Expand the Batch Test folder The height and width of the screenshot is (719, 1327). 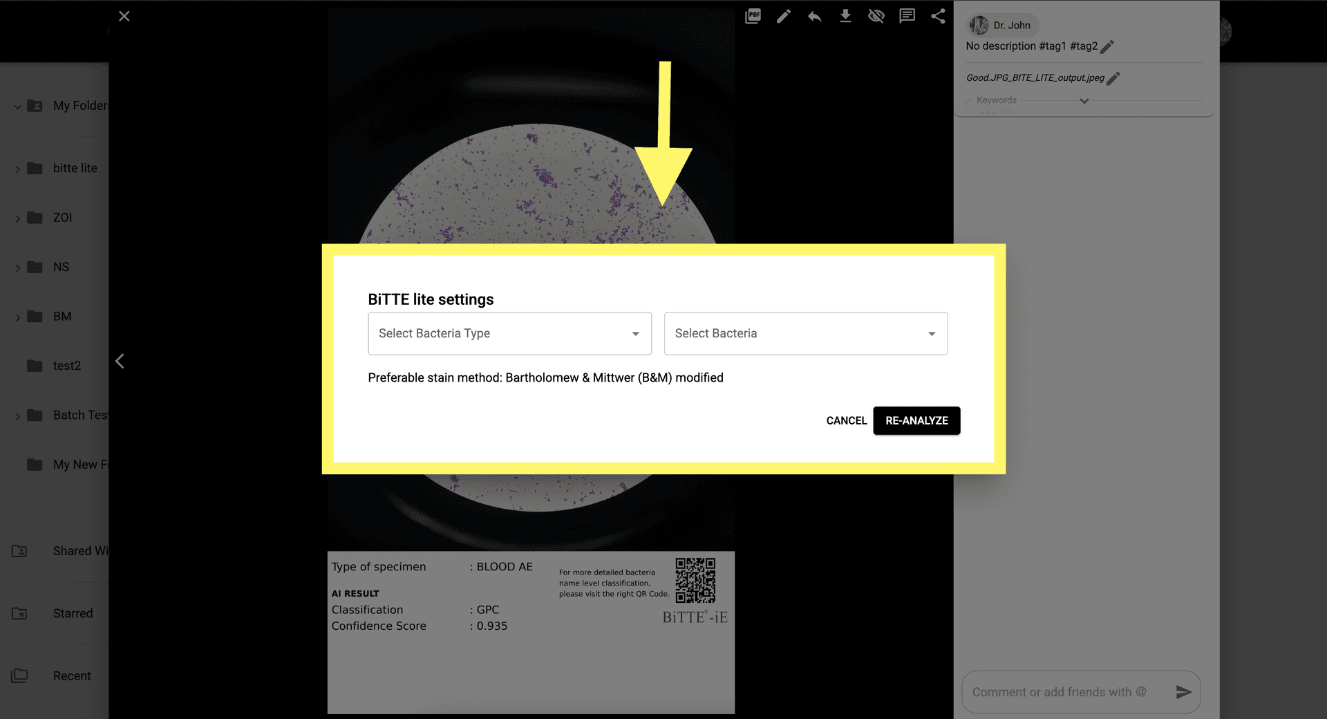[x=18, y=415]
